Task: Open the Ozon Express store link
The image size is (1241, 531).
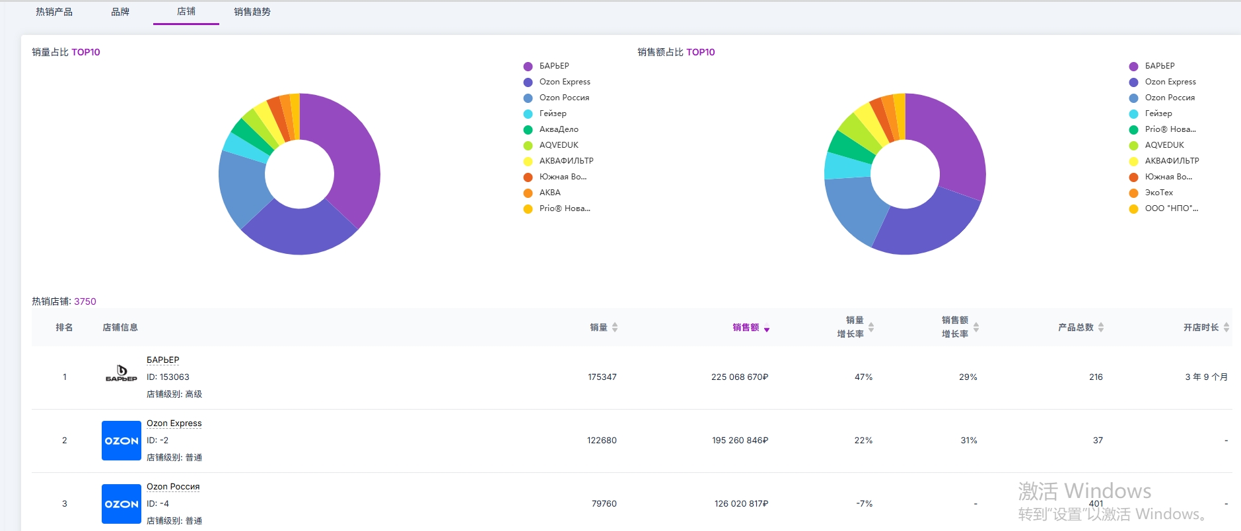Action: tap(174, 423)
